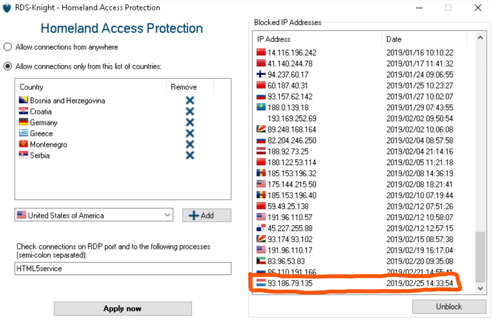Click the X icon beside Serbia
The width and height of the screenshot is (492, 320).
coord(190,155)
